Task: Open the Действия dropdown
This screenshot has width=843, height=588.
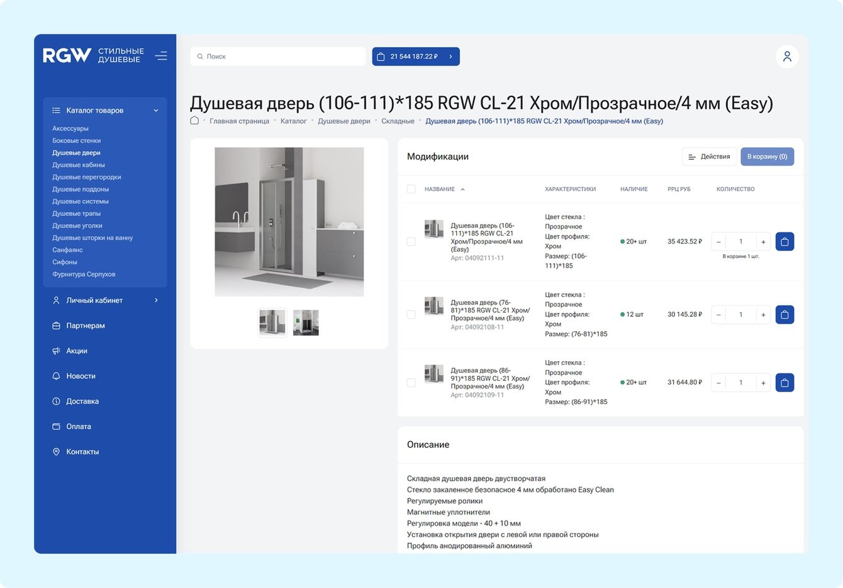Action: [x=709, y=157]
